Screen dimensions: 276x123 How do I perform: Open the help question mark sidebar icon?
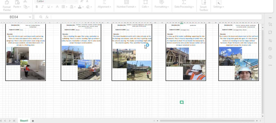coord(270,57)
